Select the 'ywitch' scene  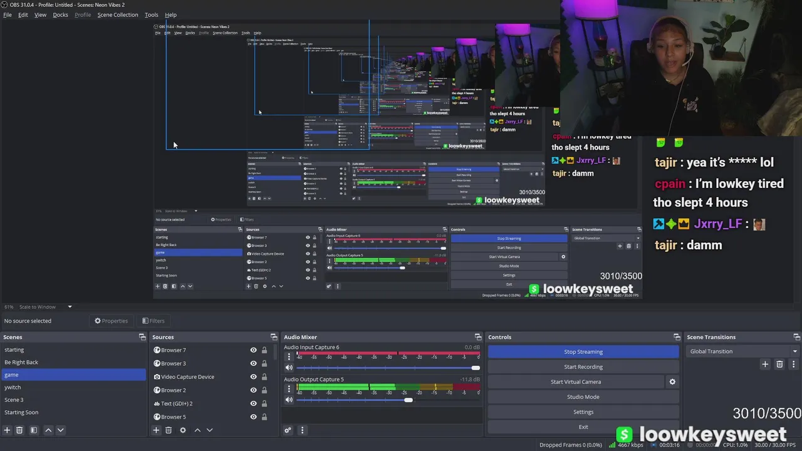(x=74, y=387)
